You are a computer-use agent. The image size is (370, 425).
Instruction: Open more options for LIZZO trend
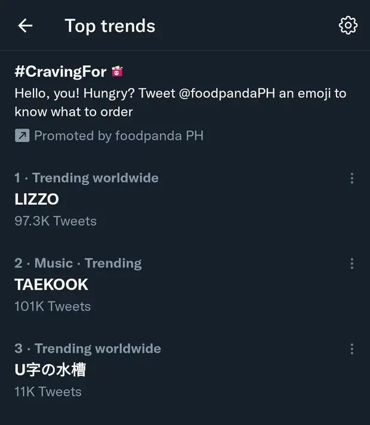click(351, 178)
